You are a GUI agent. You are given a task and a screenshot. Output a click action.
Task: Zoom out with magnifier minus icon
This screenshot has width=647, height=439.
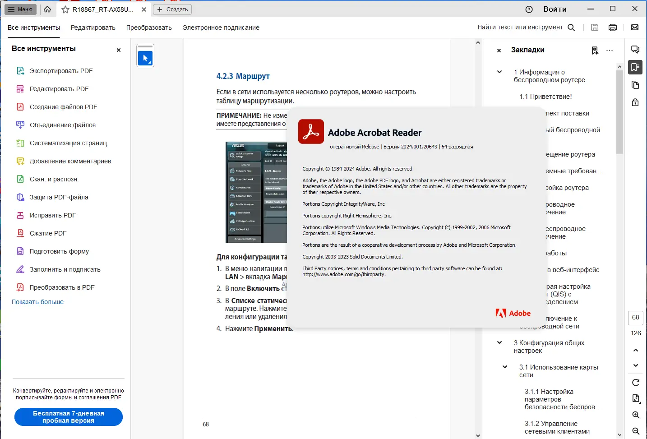[x=635, y=431]
